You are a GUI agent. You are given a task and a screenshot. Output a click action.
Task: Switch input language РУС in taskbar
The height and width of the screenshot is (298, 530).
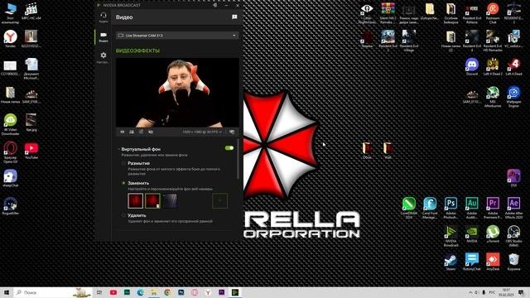[x=493, y=292]
